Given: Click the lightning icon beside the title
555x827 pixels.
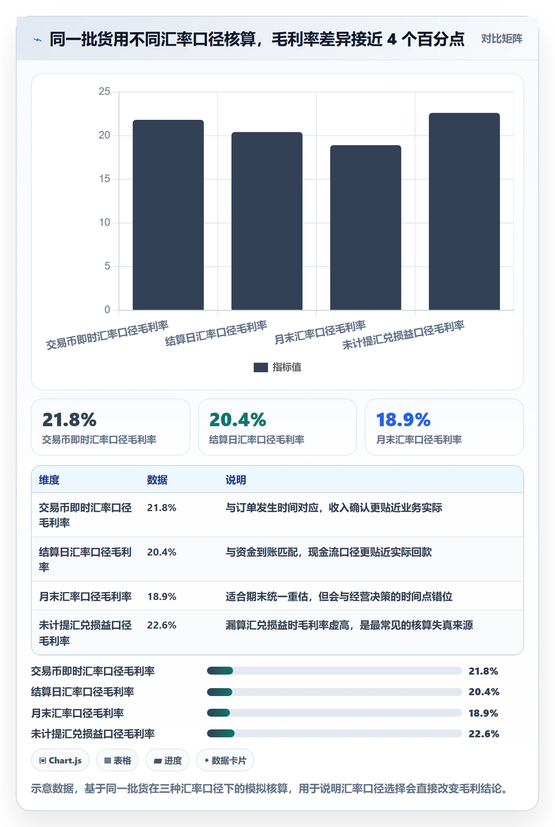Looking at the screenshot, I should click(38, 40).
